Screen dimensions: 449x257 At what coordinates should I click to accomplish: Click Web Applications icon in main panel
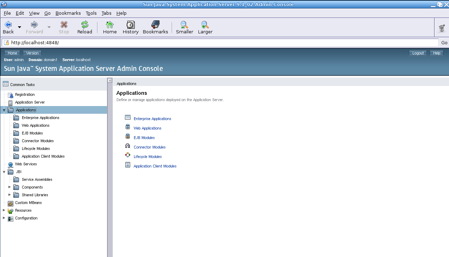(x=128, y=127)
